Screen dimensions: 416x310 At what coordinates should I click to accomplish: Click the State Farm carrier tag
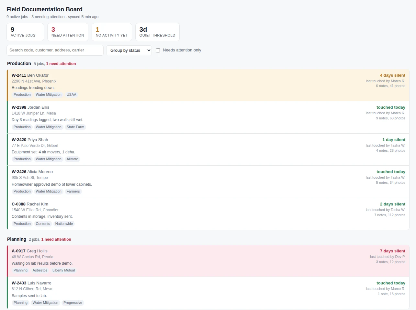[x=75, y=127]
